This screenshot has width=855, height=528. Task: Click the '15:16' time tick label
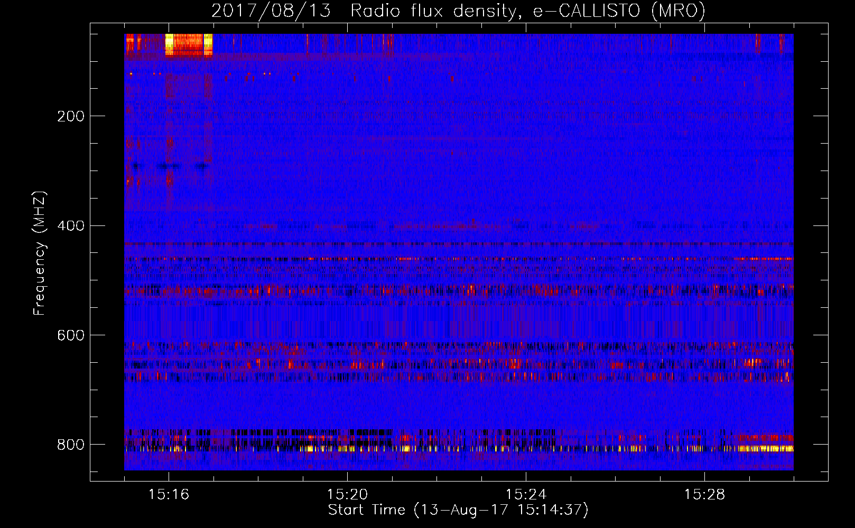coord(169,494)
